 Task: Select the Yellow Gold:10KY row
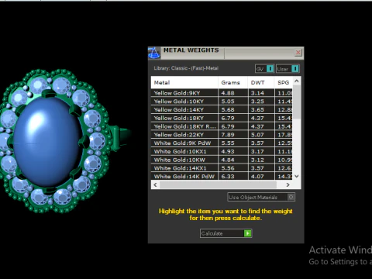[222, 102]
